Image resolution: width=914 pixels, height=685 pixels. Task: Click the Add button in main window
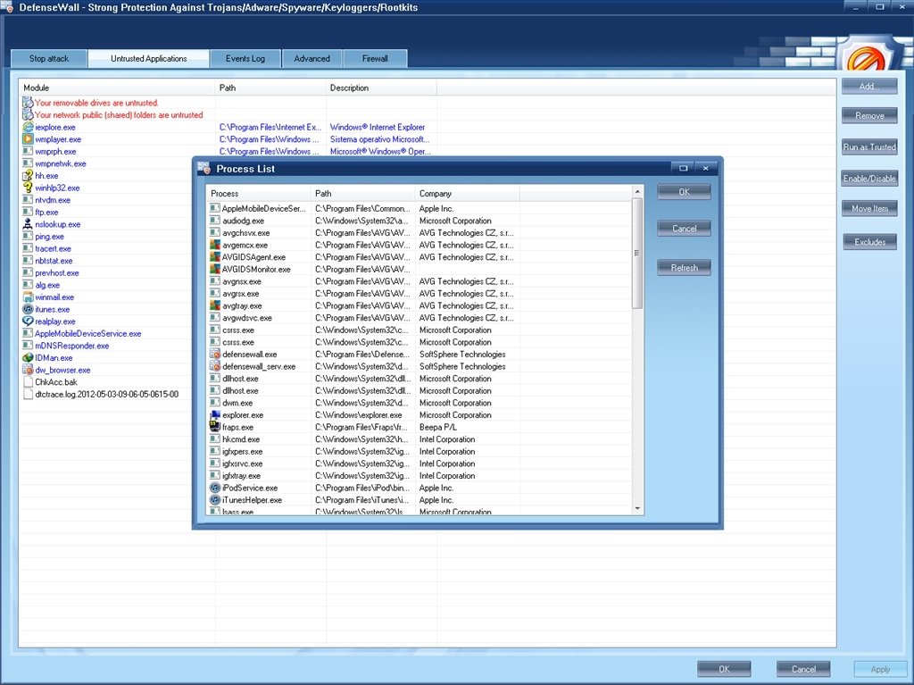(869, 87)
